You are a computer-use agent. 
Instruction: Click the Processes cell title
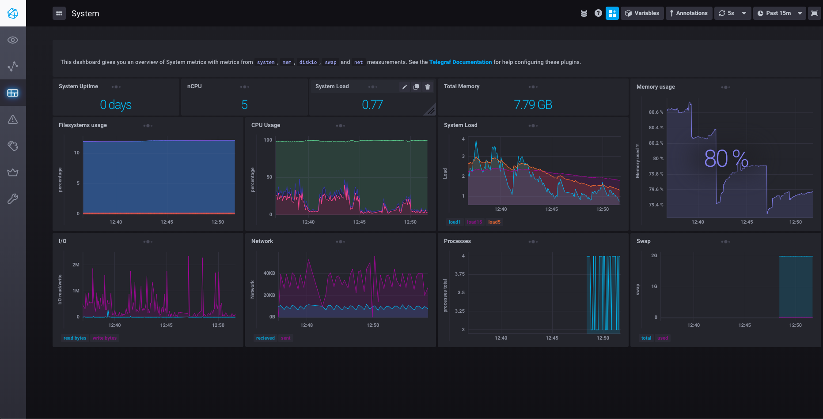pos(457,241)
